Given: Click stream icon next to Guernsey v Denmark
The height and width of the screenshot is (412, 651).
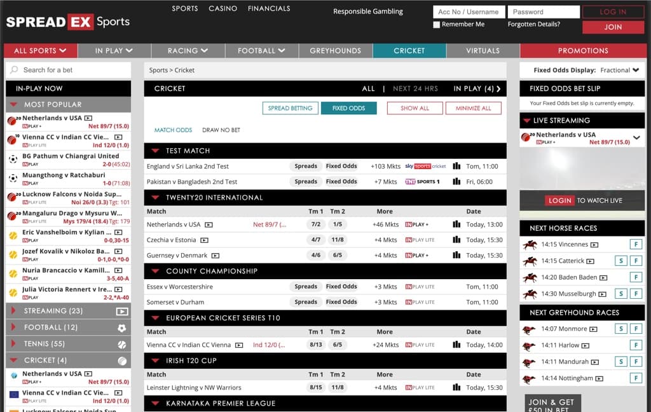Looking at the screenshot, I should click(216, 256).
